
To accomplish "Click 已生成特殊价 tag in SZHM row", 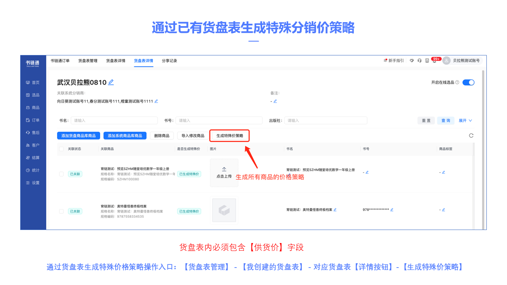I will [189, 174].
